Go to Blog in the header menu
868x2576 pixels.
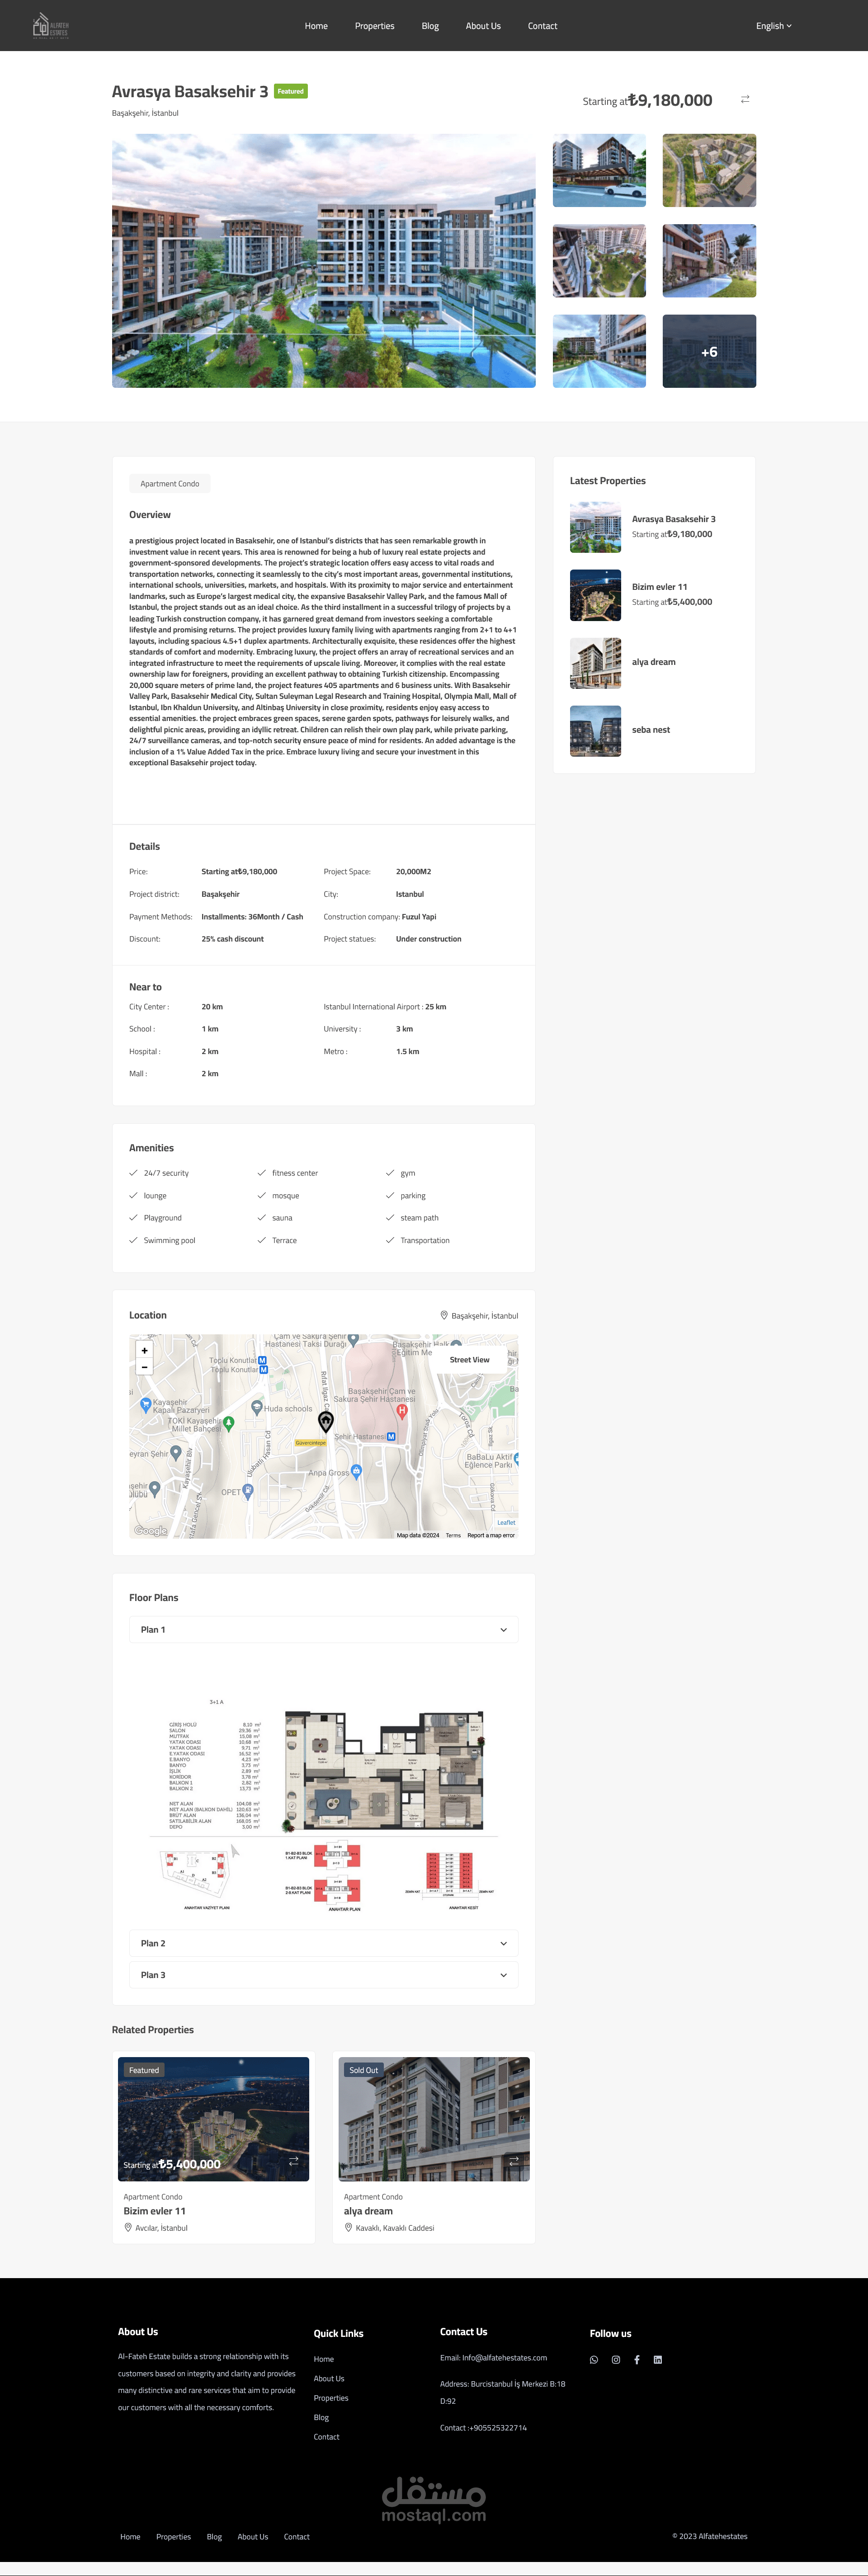(x=430, y=26)
